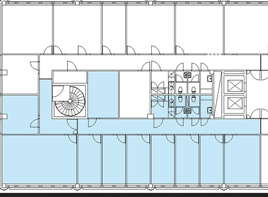Click the upper double-sink washbasin
The image size is (268, 197).
tap(171, 86)
